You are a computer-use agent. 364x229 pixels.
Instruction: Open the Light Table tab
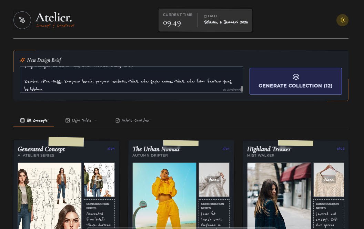point(81,120)
